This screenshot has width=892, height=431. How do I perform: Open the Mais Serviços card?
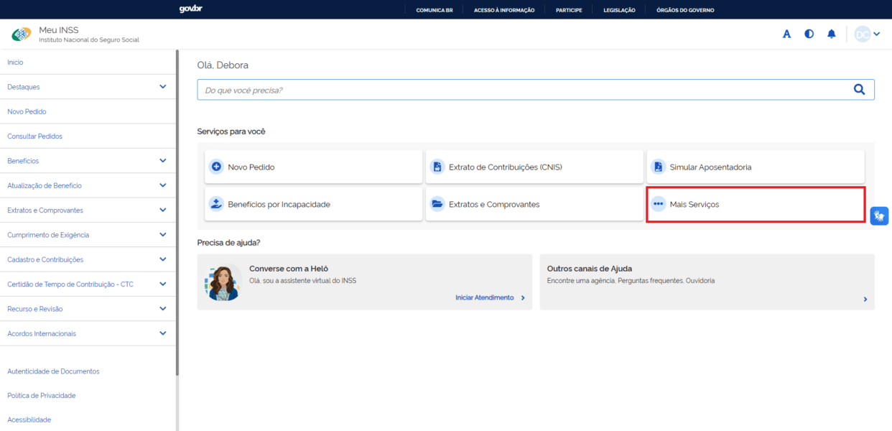point(755,204)
